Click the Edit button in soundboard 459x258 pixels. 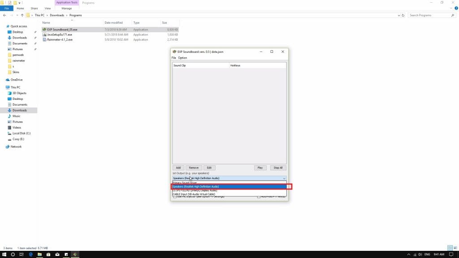(209, 168)
